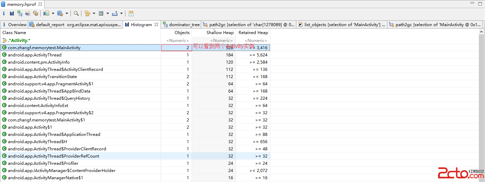Click the magnifier Find Object icon

76,13
